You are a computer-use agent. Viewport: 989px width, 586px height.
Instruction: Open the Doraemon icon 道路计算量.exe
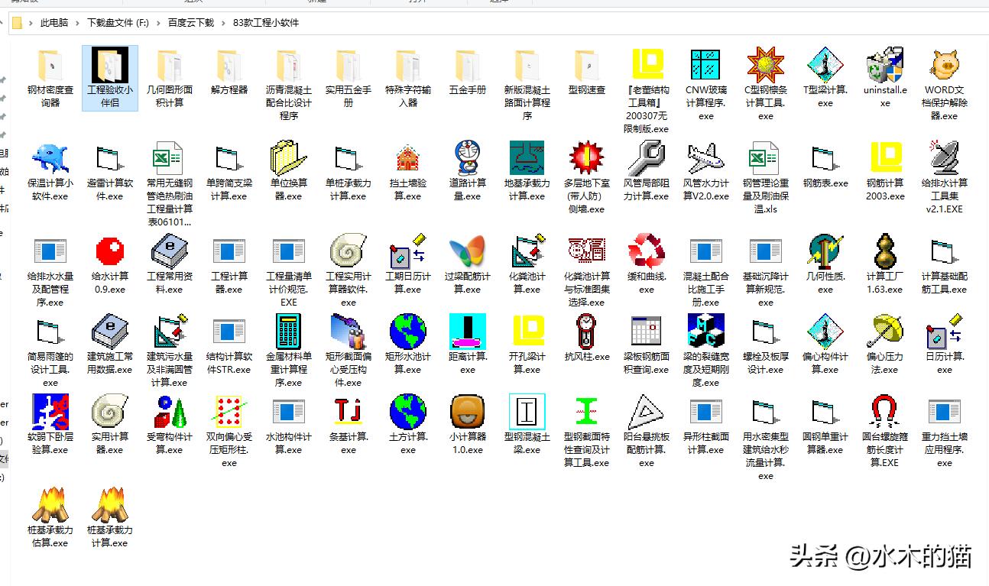(467, 159)
